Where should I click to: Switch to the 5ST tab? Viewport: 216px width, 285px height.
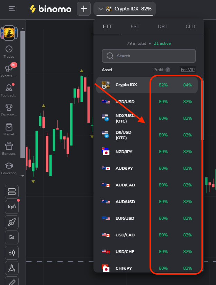(135, 26)
